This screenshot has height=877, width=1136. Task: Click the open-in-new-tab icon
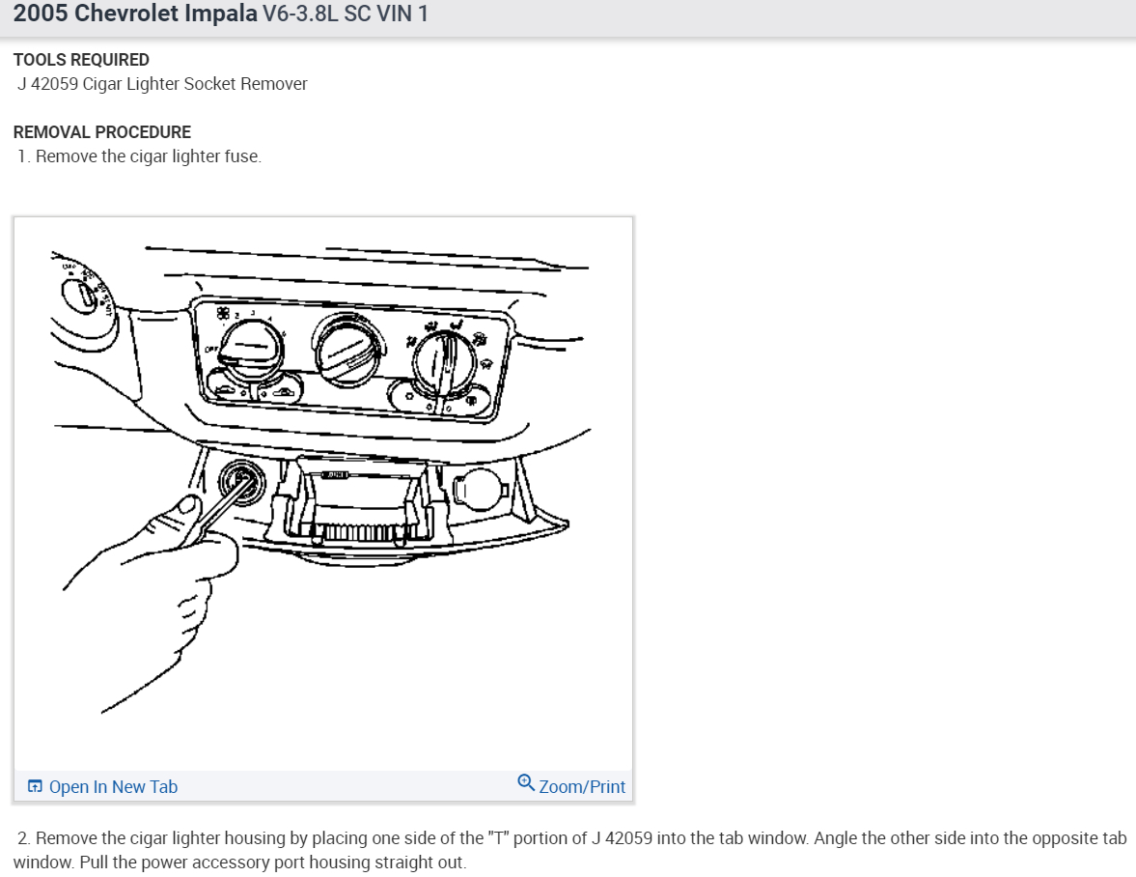click(35, 786)
